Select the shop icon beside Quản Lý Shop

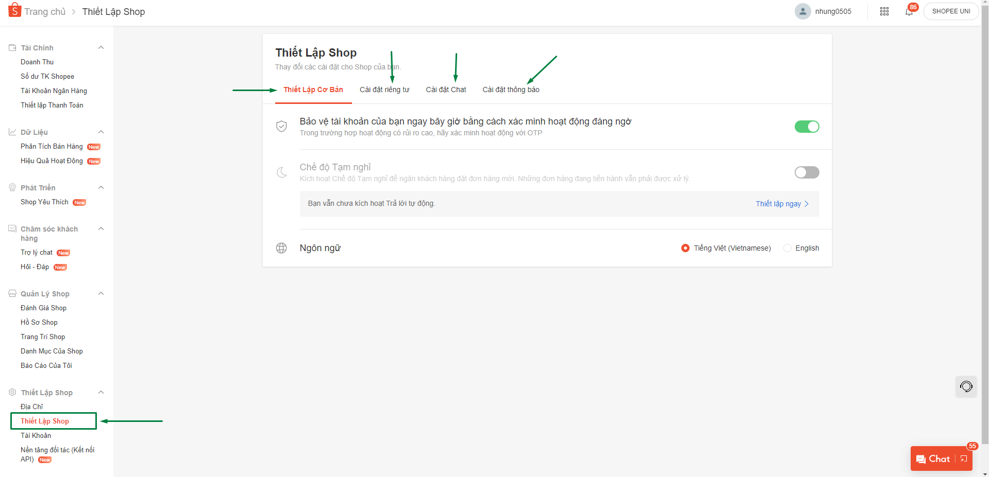11,293
